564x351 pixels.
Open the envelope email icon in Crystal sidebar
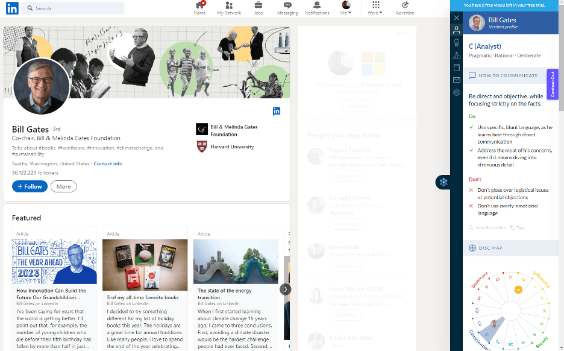click(456, 80)
